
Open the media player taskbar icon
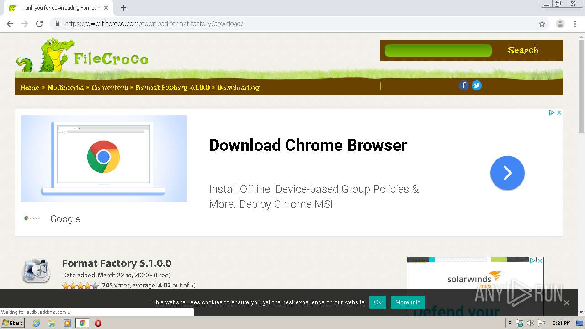click(x=67, y=323)
